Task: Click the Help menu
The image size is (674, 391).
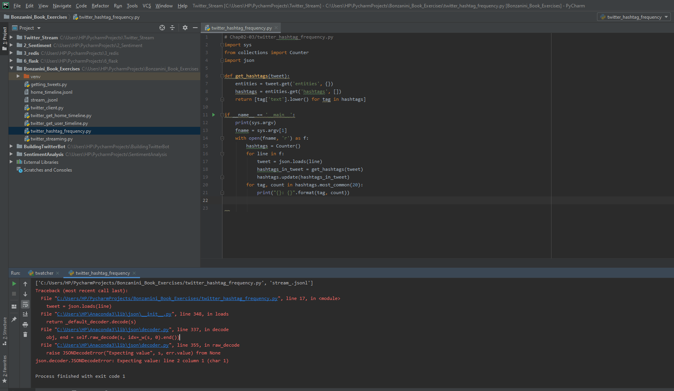Action: 182,6
